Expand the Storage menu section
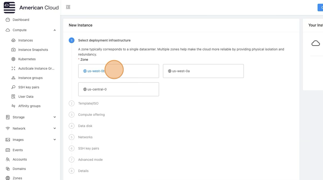The width and height of the screenshot is (323, 180). [x=55, y=117]
